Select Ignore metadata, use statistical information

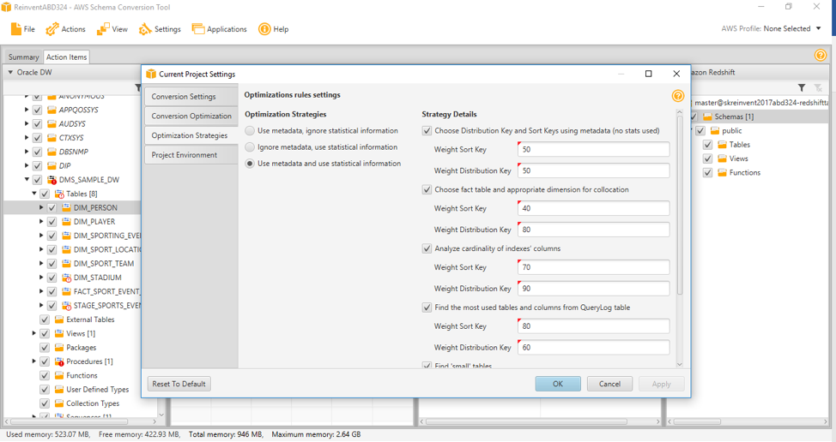(250, 147)
